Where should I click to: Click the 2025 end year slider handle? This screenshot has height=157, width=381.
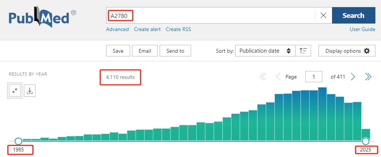pos(366,141)
